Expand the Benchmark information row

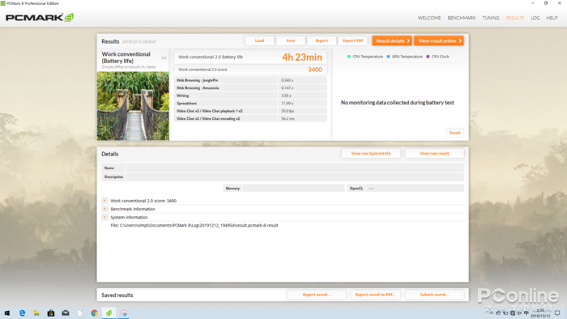pos(104,209)
